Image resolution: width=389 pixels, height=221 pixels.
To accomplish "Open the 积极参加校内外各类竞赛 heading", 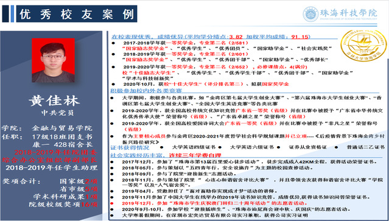I will pyautogui.click(x=146, y=91).
